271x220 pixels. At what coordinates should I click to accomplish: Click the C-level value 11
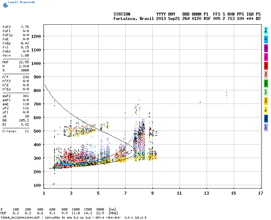pos(27,131)
